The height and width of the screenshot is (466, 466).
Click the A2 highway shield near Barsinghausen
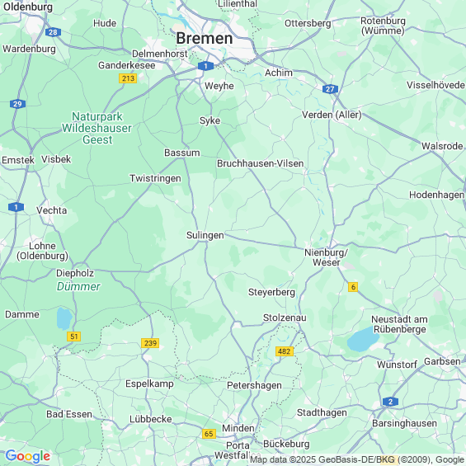pos(390,402)
